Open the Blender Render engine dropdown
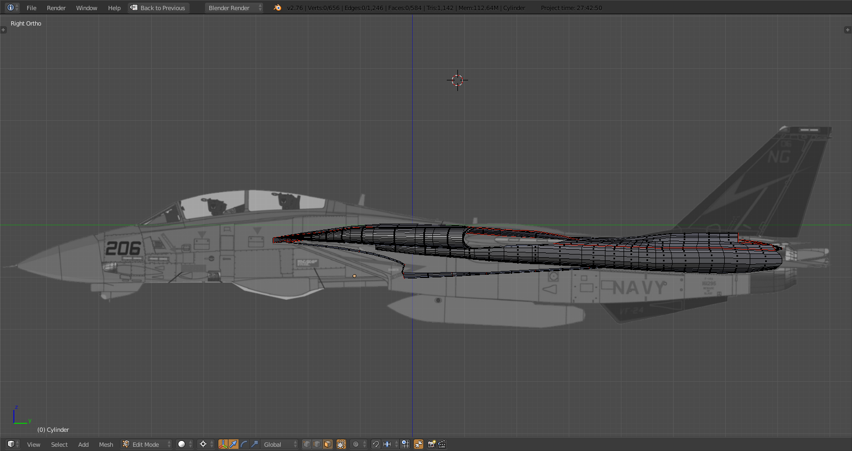The image size is (852, 451). pos(234,7)
